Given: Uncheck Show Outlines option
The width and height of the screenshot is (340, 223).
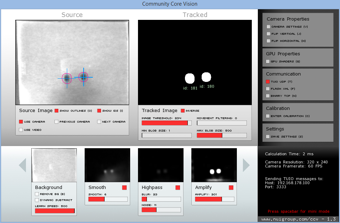Looking at the screenshot, I should click(x=57, y=111).
